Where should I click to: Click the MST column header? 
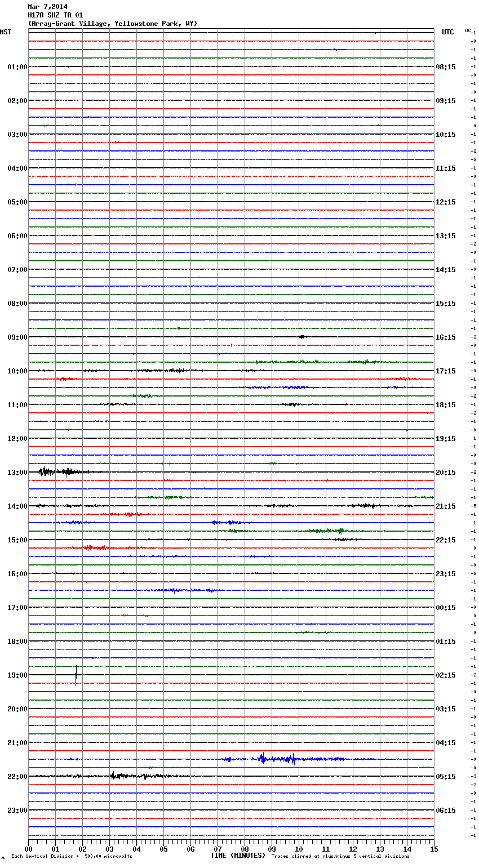point(6,32)
